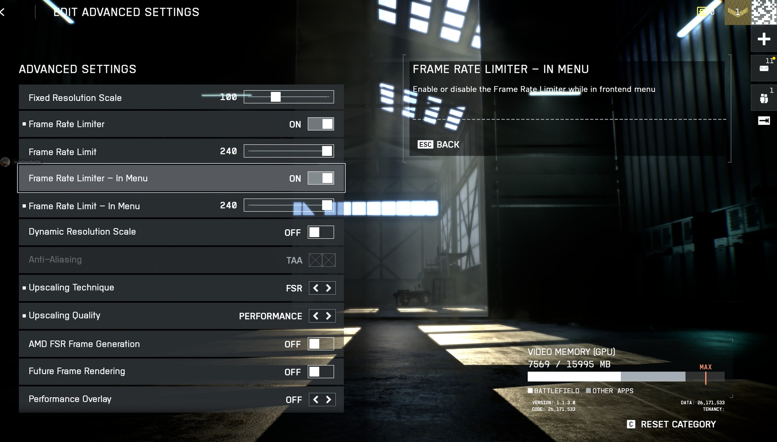Adjust the Fixed Resolution Scale slider
Image resolution: width=777 pixels, height=442 pixels.
pyautogui.click(x=289, y=97)
